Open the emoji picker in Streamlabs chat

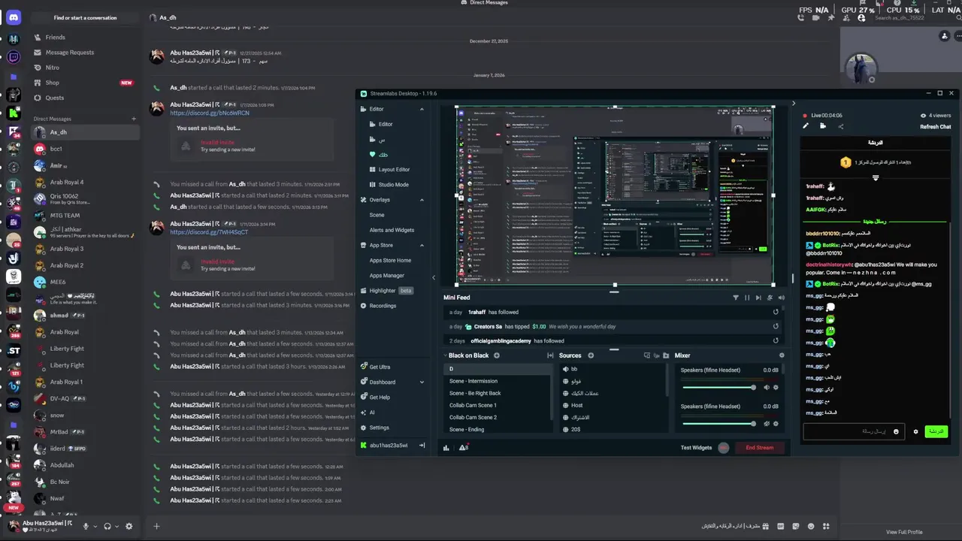pos(896,431)
